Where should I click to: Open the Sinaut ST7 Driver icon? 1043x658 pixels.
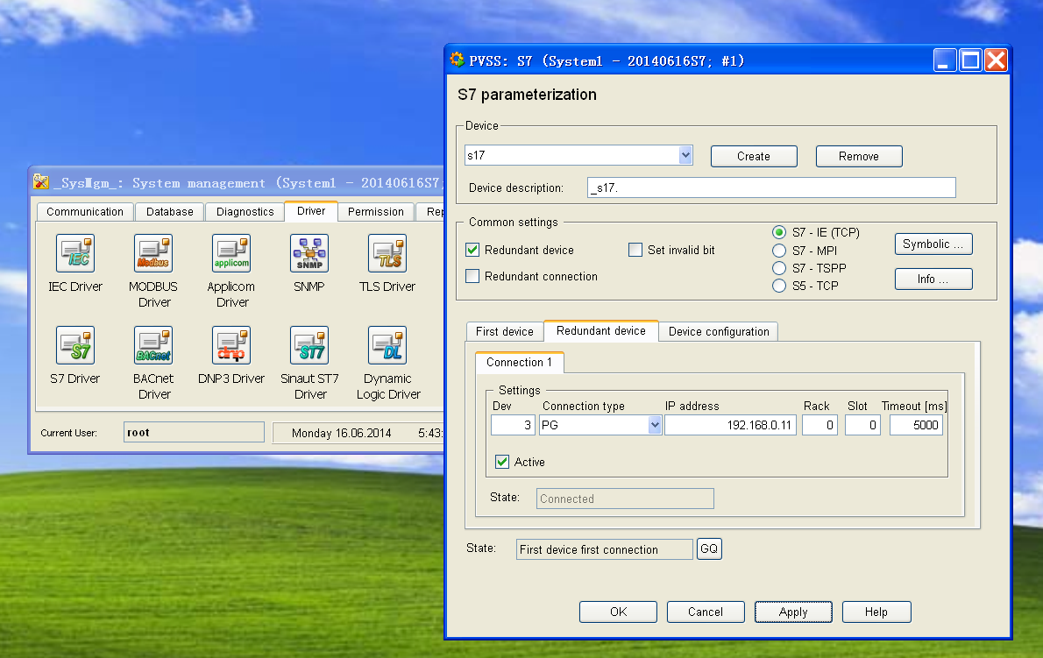point(309,345)
